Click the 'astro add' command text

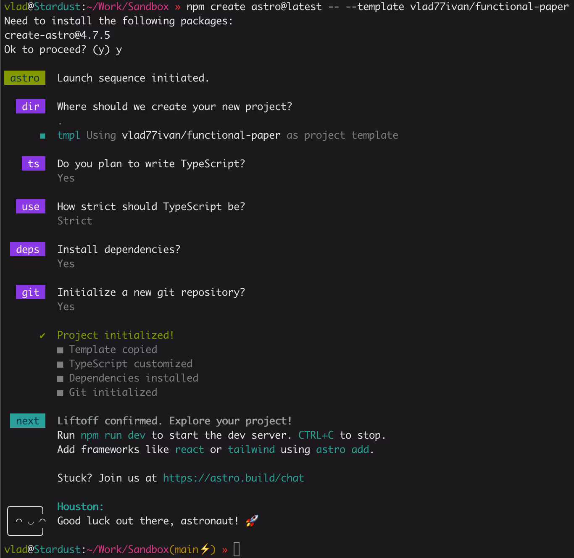[x=342, y=450]
